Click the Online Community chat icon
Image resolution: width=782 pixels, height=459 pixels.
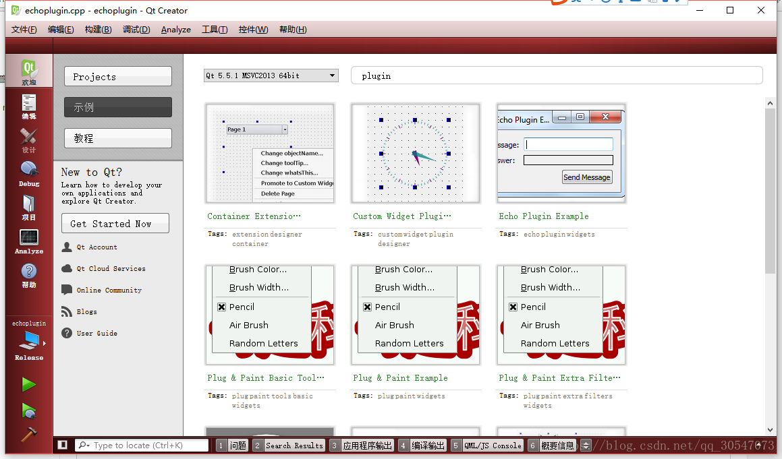tap(67, 290)
